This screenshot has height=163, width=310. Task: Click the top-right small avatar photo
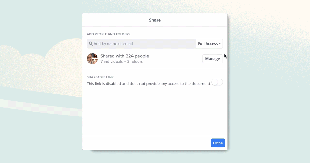click(95, 56)
